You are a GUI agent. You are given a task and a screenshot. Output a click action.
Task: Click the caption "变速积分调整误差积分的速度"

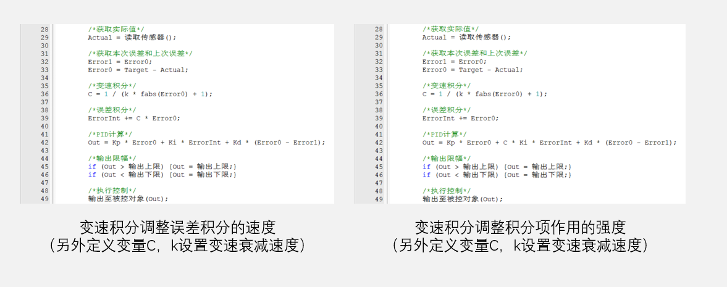click(x=178, y=228)
